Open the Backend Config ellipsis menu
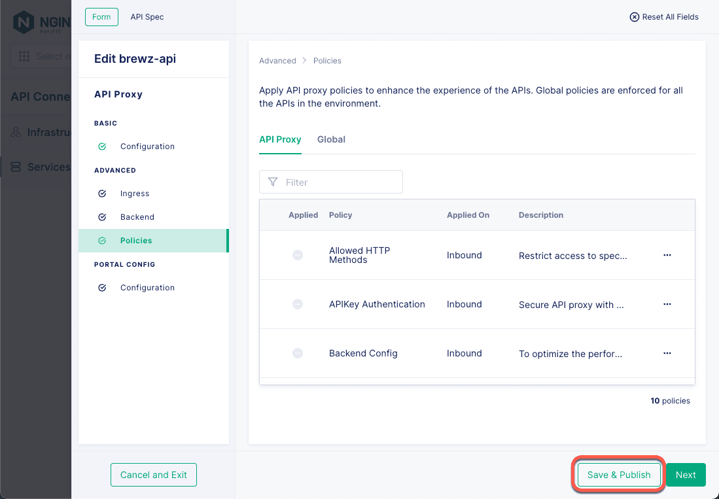Image resolution: width=719 pixels, height=499 pixels. pyautogui.click(x=667, y=353)
